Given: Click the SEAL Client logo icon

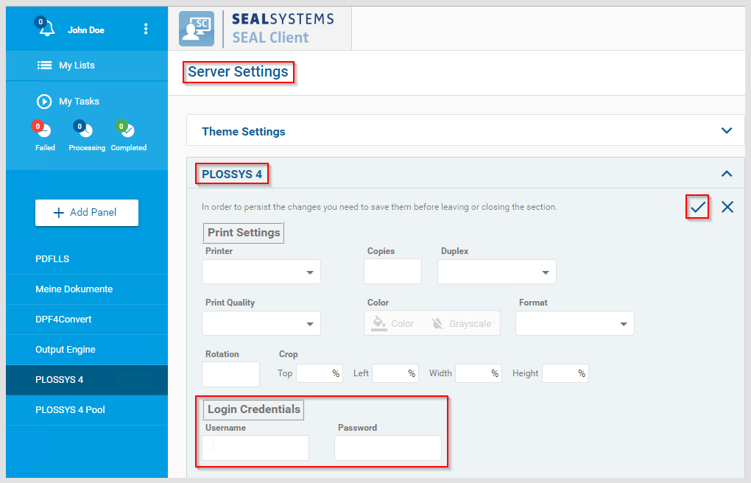Looking at the screenshot, I should click(x=197, y=29).
